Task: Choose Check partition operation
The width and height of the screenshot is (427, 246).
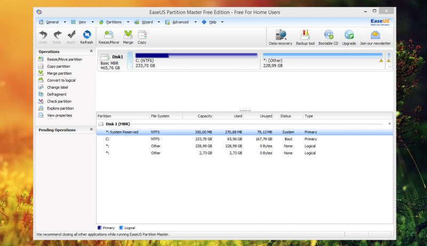Action: click(59, 101)
